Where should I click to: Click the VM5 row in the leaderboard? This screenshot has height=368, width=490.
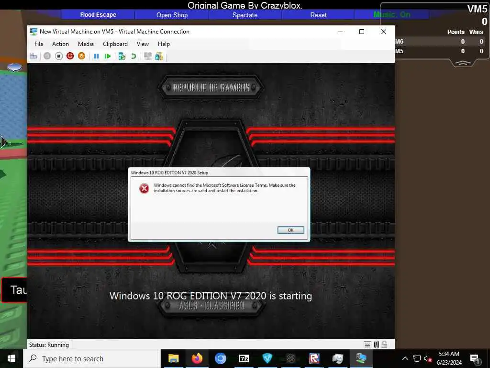tap(440, 51)
